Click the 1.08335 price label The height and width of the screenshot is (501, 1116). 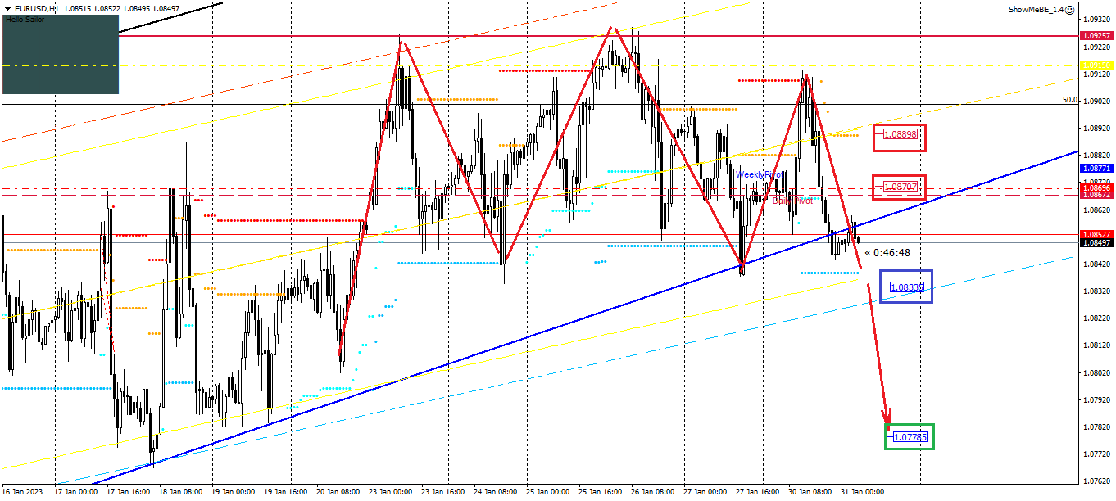908,287
